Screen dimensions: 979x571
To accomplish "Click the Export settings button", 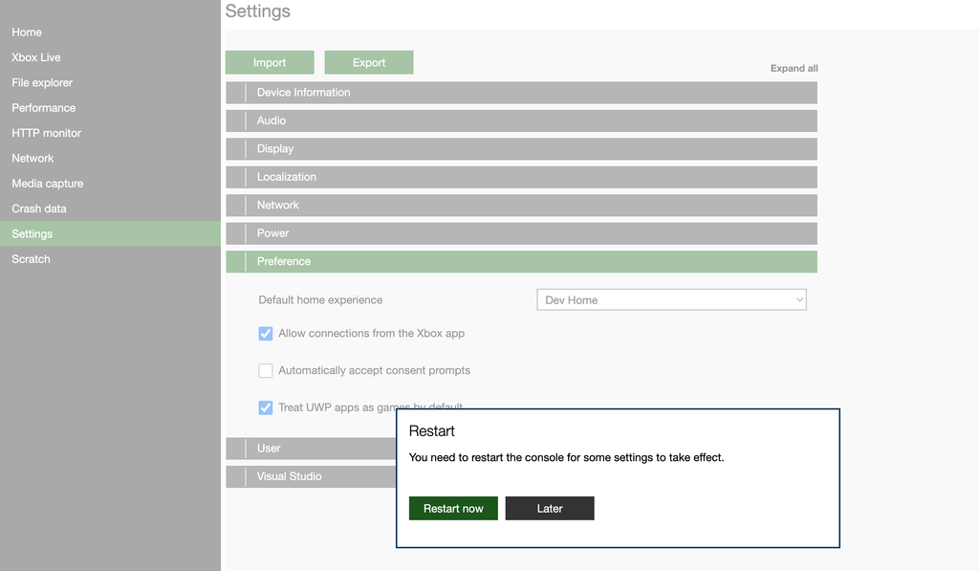I will (369, 62).
